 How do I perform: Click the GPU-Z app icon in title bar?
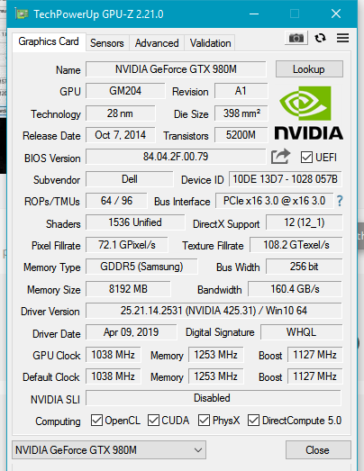point(22,14)
